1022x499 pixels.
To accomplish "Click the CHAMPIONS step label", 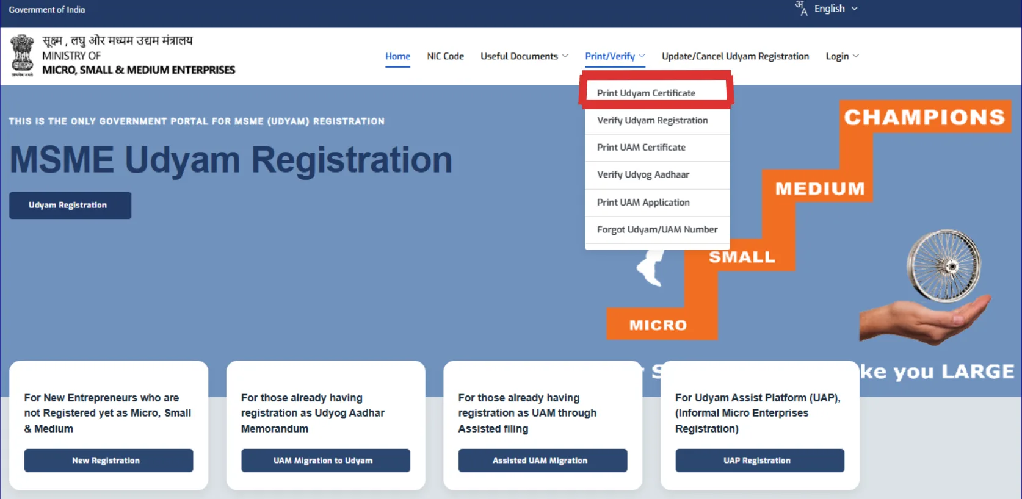I will pyautogui.click(x=924, y=117).
